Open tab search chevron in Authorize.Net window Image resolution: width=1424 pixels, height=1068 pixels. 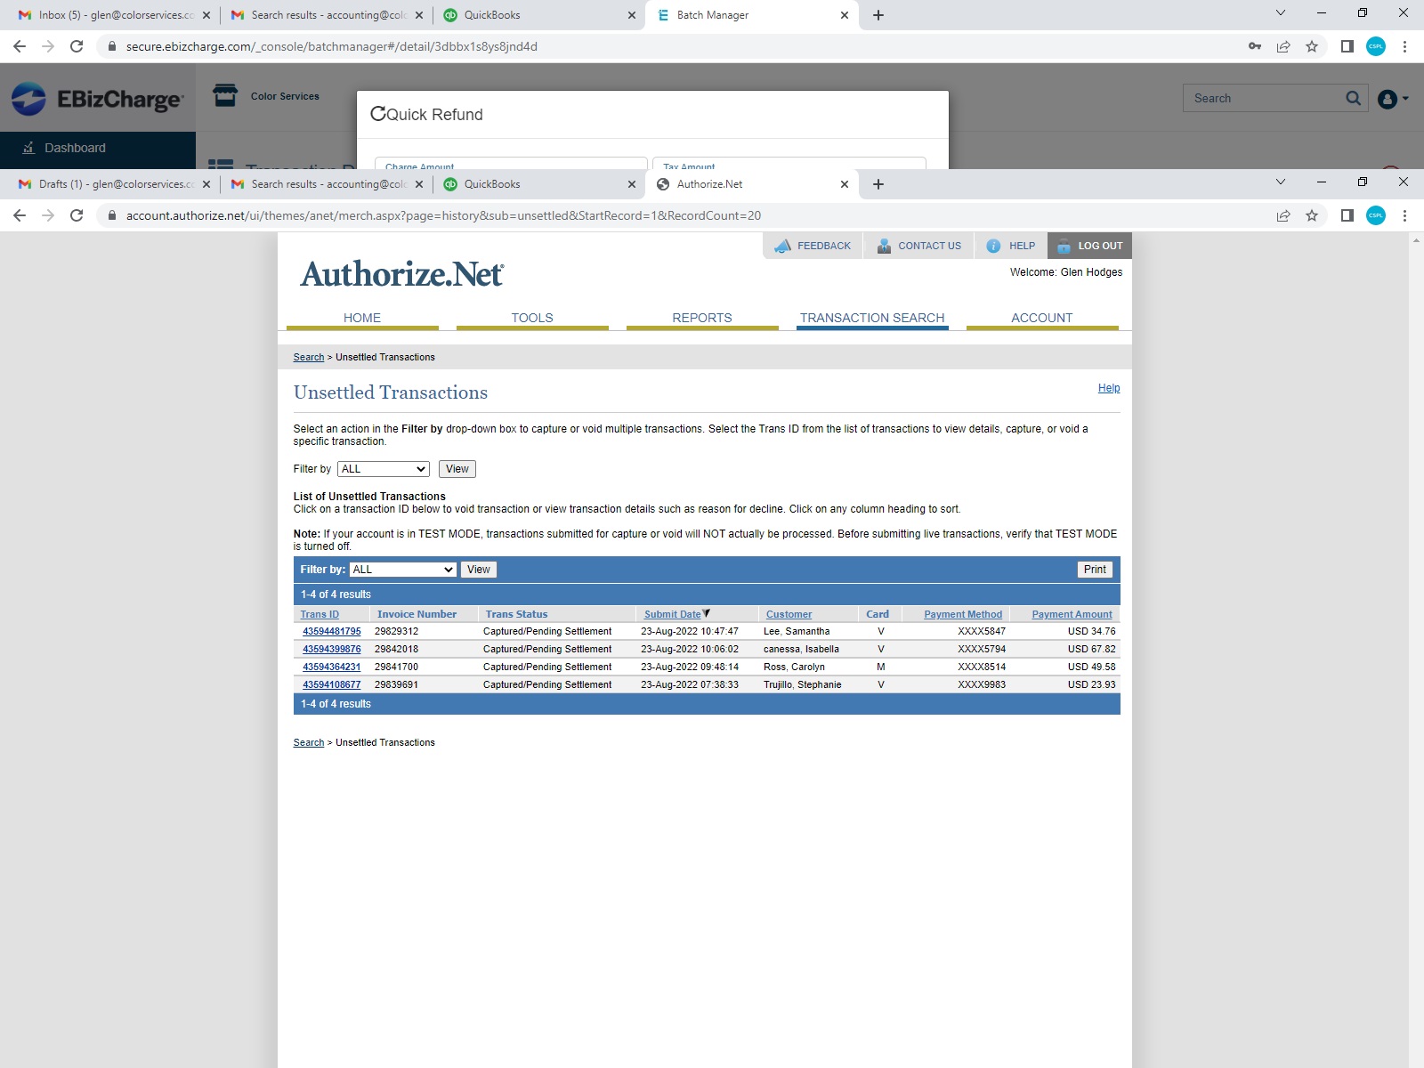point(1280,182)
